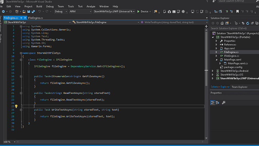Click the bookmark icon in the toolbar
Viewport: 259px width, 146px height.
tap(237, 12)
